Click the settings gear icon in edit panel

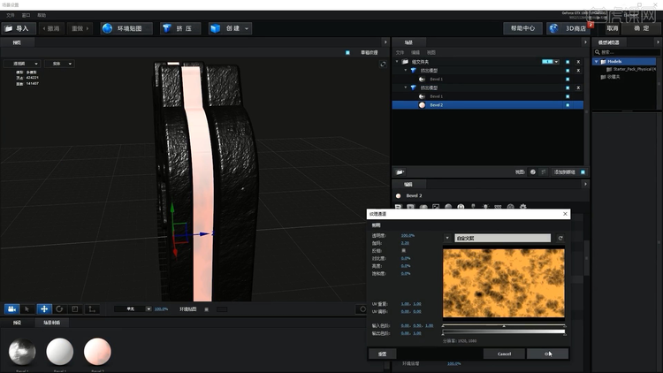pos(523,207)
